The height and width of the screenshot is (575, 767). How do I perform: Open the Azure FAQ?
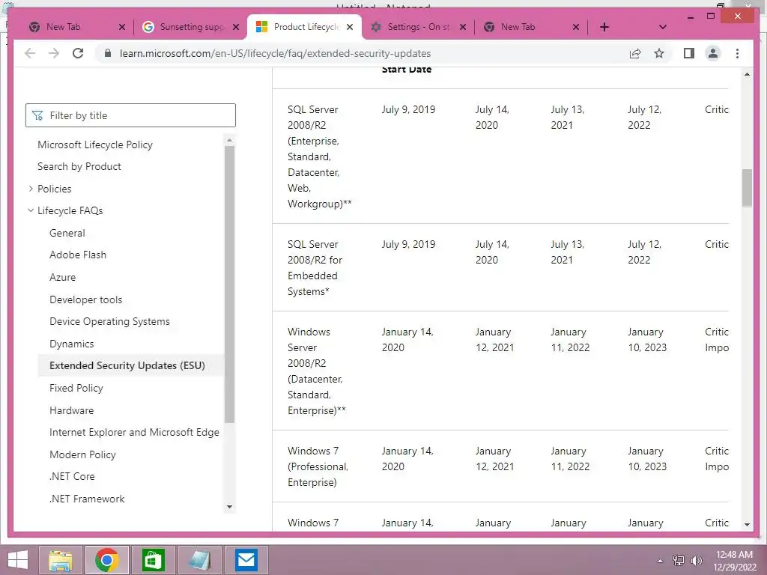coord(63,277)
